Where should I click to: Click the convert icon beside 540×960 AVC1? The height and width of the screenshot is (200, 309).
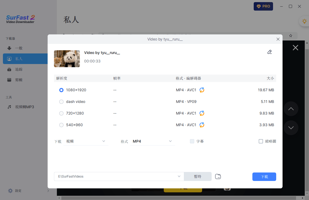tap(202, 125)
